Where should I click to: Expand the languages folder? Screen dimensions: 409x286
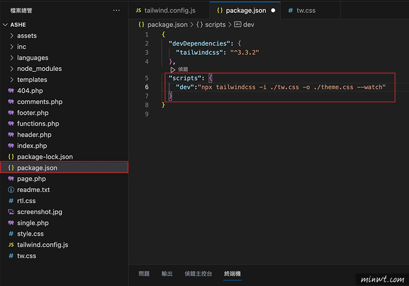coord(12,58)
